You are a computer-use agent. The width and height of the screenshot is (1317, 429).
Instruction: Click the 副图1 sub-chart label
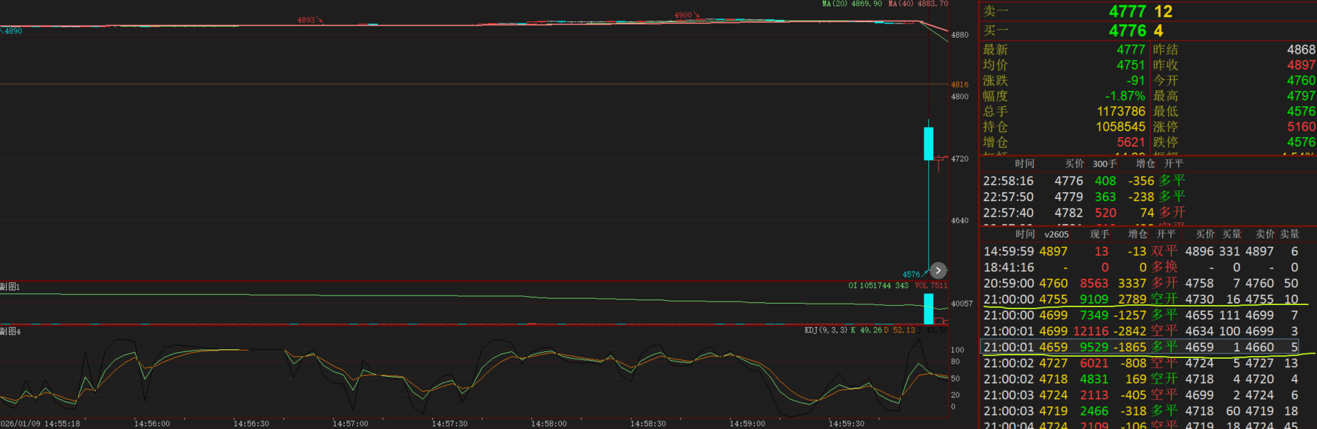point(10,286)
